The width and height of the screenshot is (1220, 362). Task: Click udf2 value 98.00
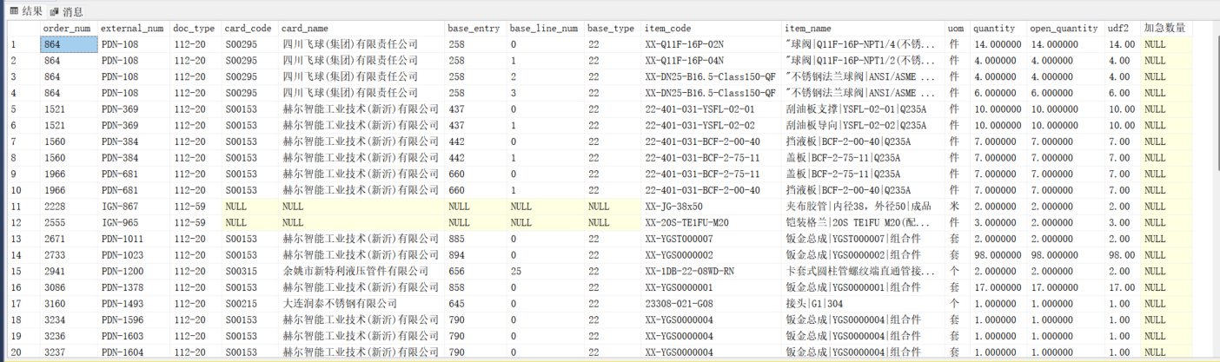point(1121,254)
